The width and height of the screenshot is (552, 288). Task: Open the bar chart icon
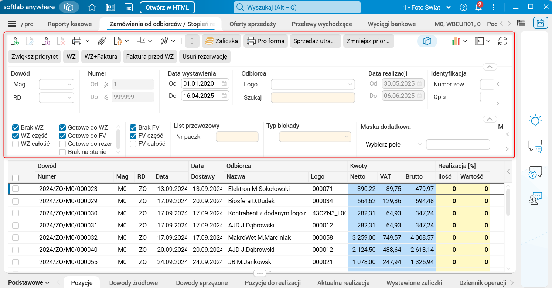click(456, 41)
